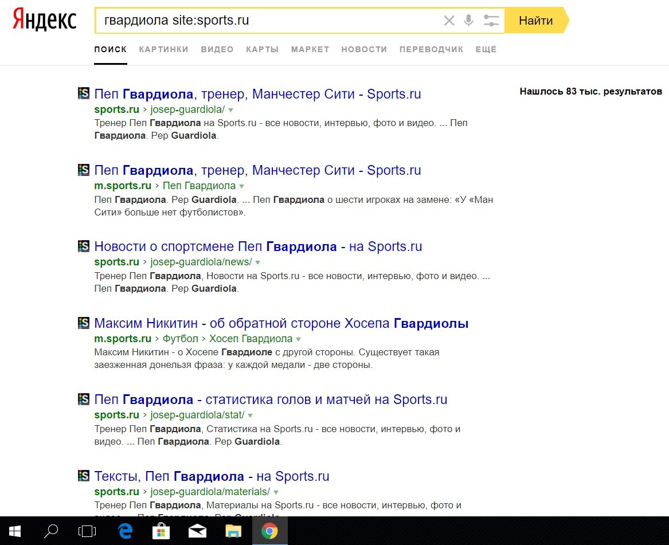The width and height of the screenshot is (669, 545).
Task: Click the yellow Найти search button
Action: click(536, 21)
